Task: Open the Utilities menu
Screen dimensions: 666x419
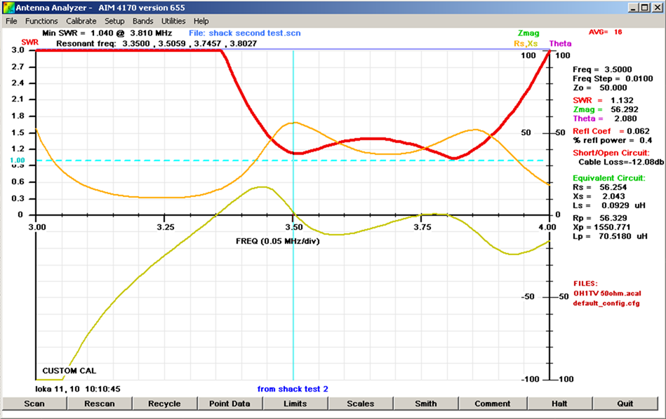Action: pyautogui.click(x=173, y=21)
